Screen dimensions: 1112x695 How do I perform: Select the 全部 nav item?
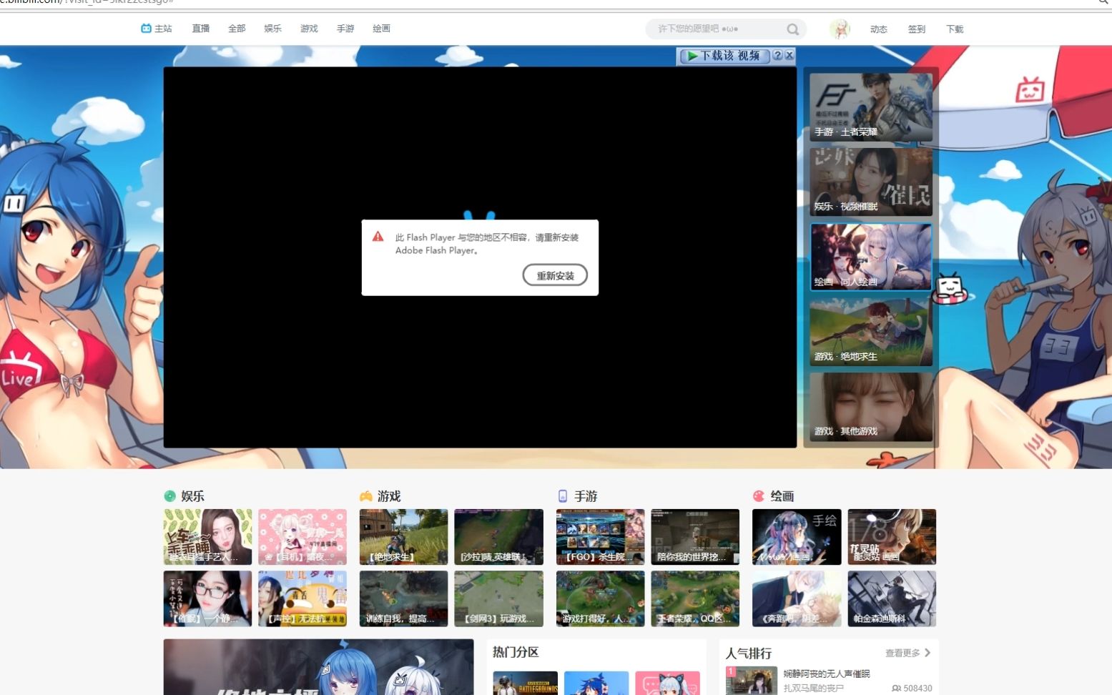[237, 29]
